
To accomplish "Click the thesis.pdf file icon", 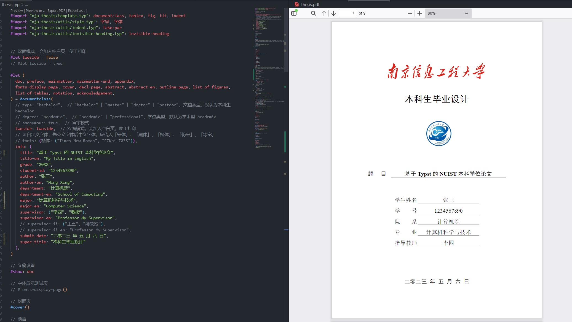I will click(x=297, y=4).
